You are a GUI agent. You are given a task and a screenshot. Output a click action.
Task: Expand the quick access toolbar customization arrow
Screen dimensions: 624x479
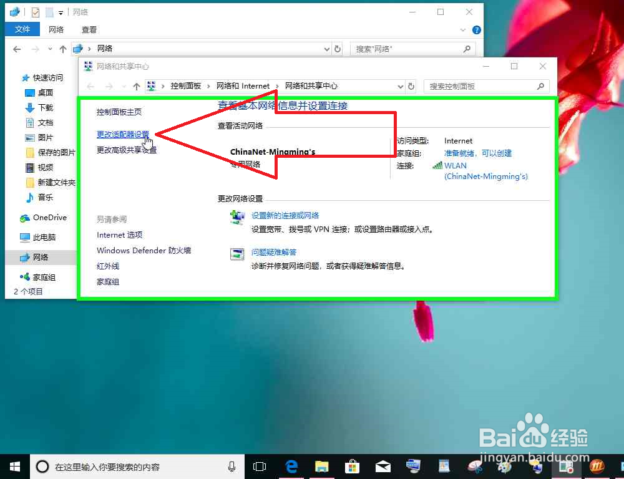(x=59, y=11)
